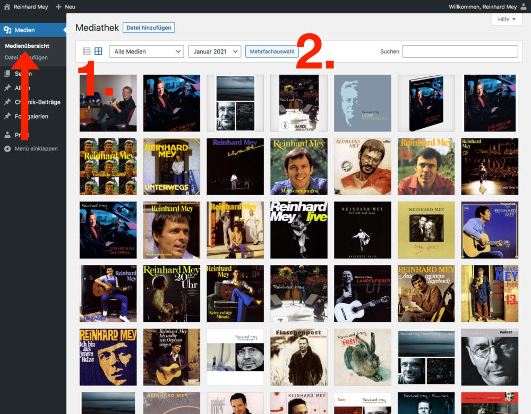
Task: Select the Lieder von Freunden cover
Action: pyautogui.click(x=363, y=103)
